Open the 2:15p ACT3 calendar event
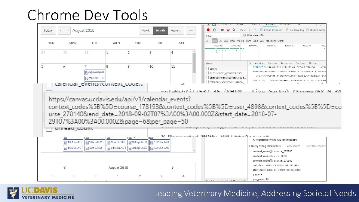Viewport: 359px width, 202px height. pos(138,142)
